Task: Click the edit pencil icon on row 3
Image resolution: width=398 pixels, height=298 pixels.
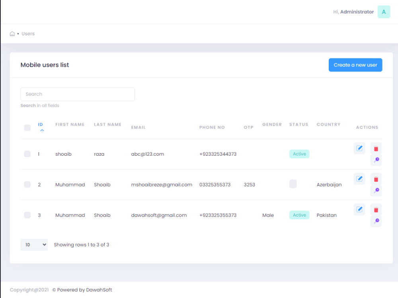Action: coord(359,209)
